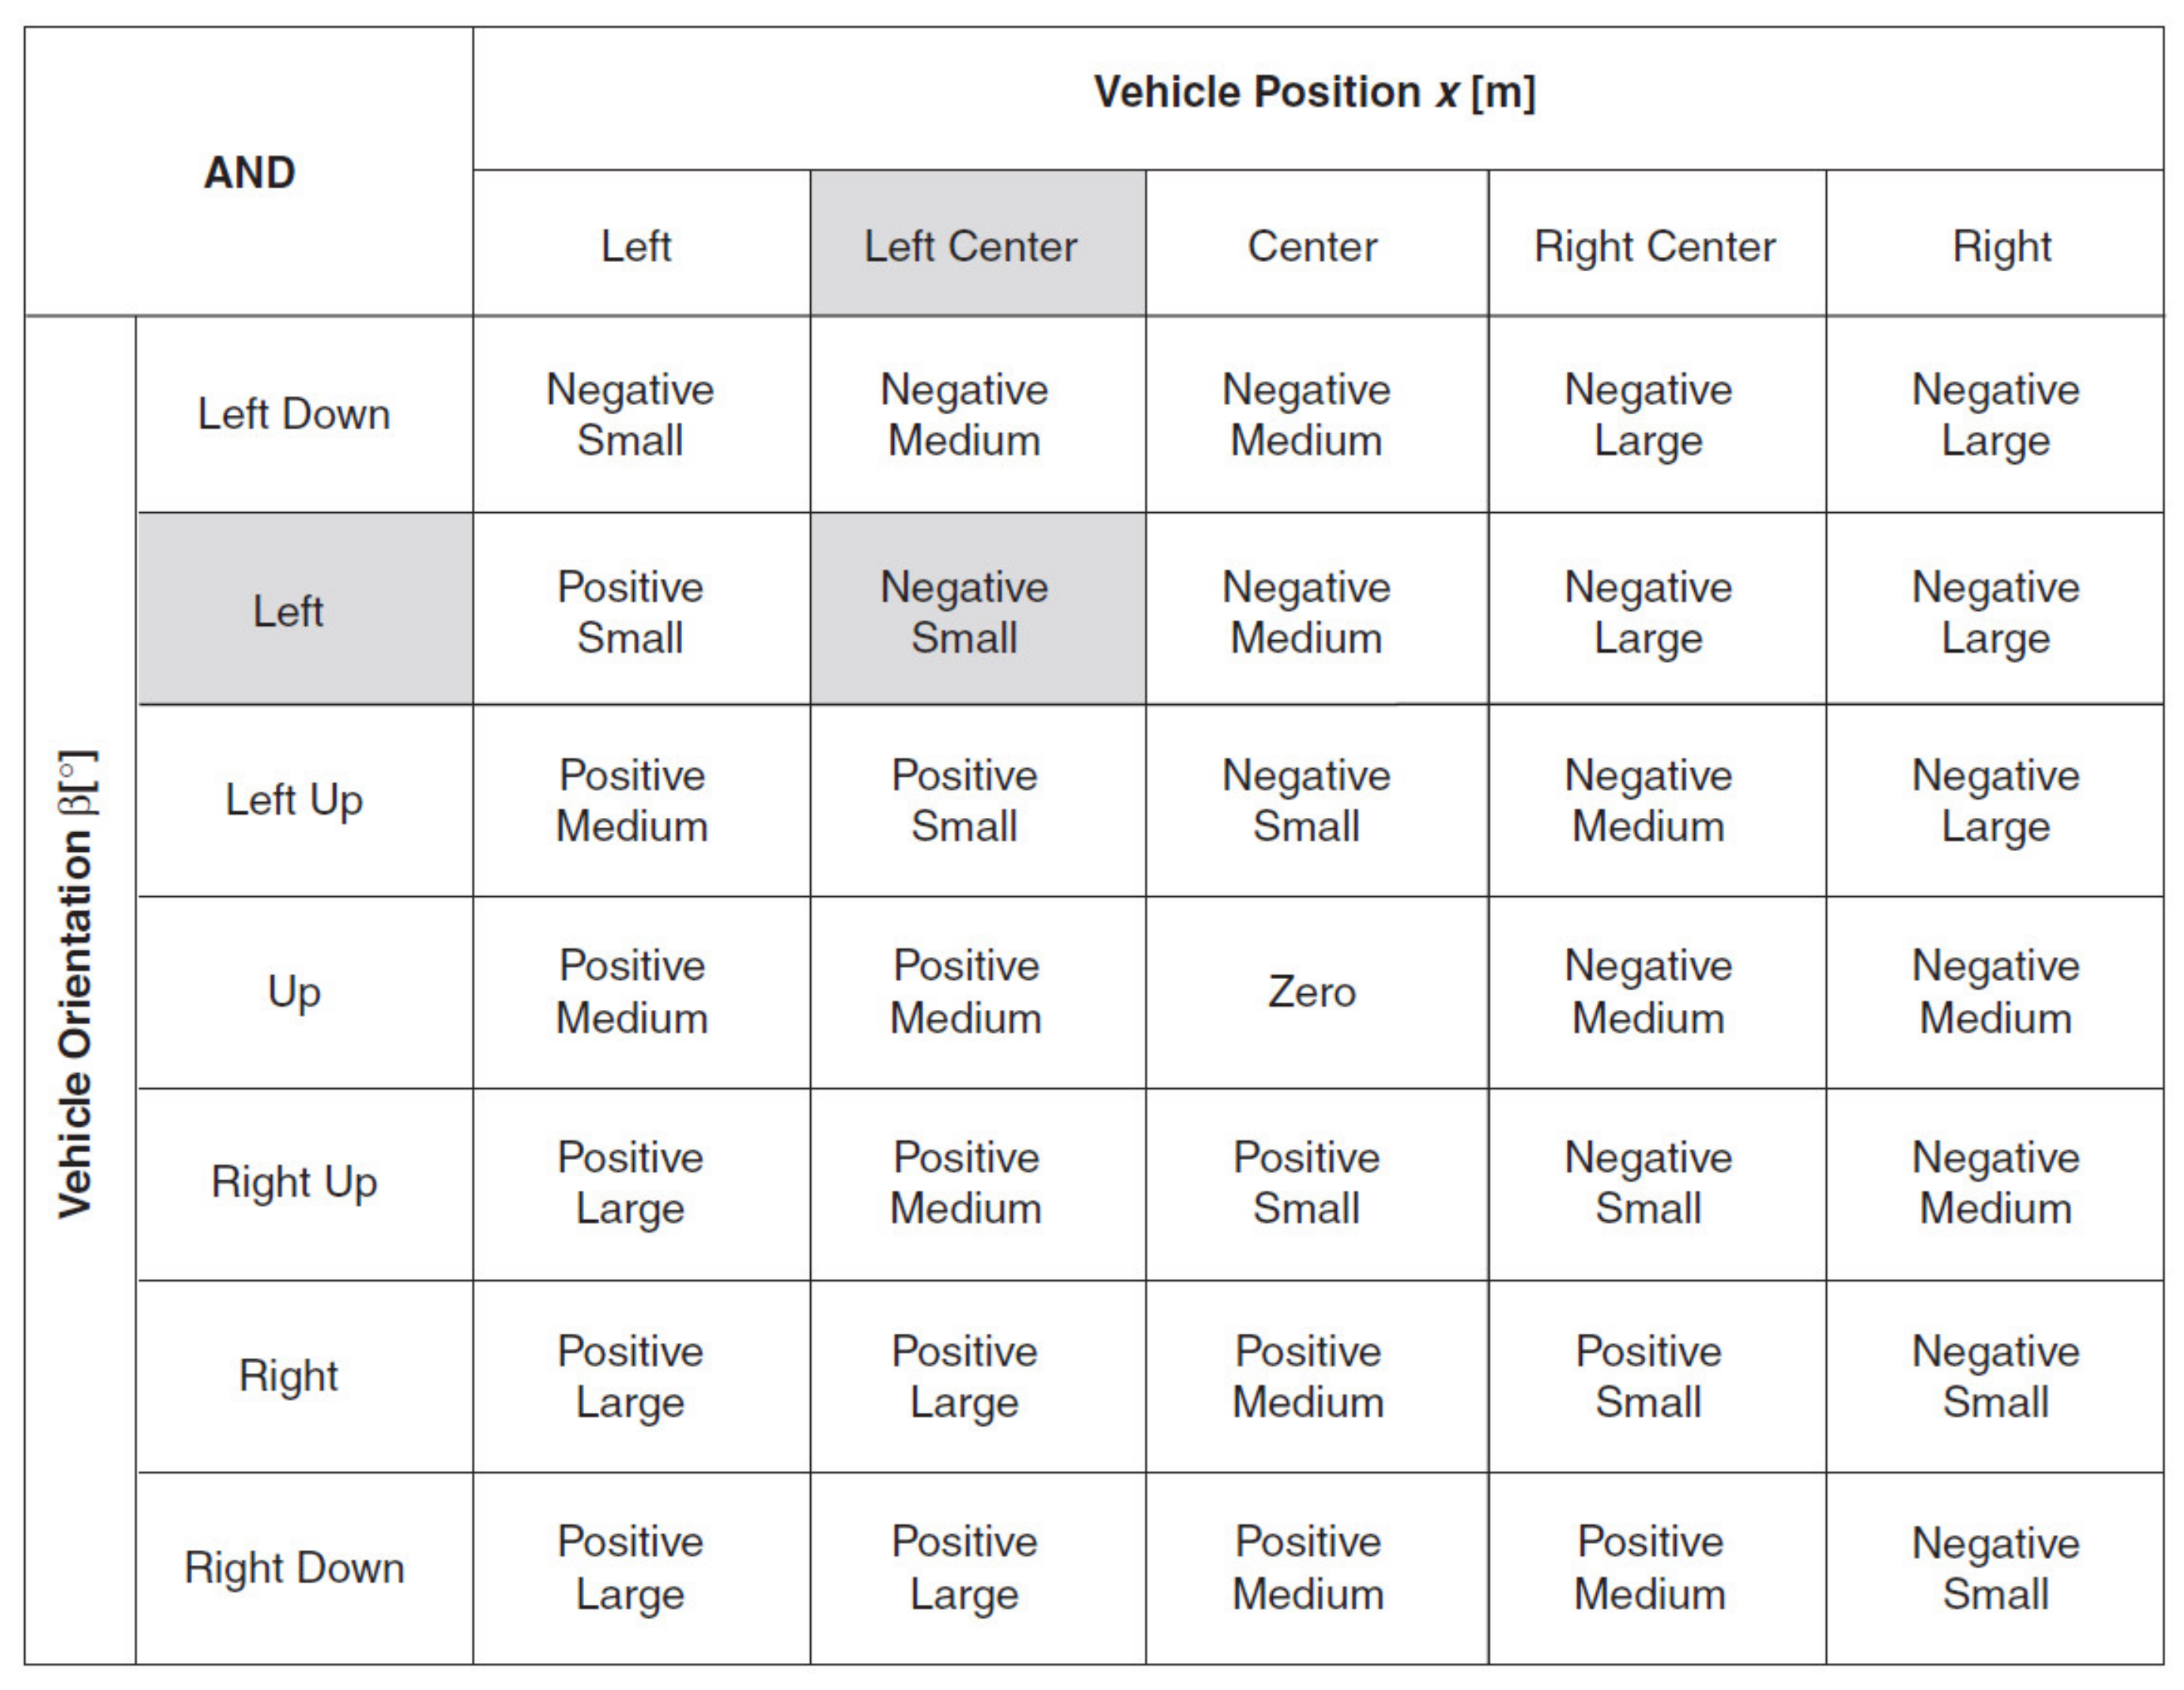The width and height of the screenshot is (2184, 1690).
Task: Select the "Center" column header
Action: click(x=1312, y=246)
